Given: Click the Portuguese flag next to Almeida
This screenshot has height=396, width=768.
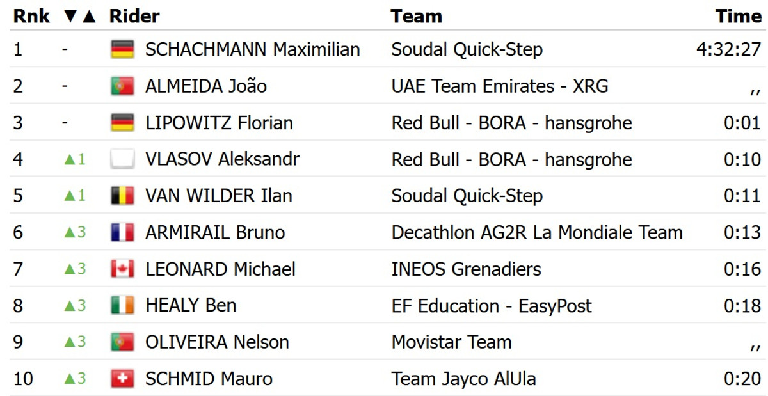Looking at the screenshot, I should pos(122,86).
